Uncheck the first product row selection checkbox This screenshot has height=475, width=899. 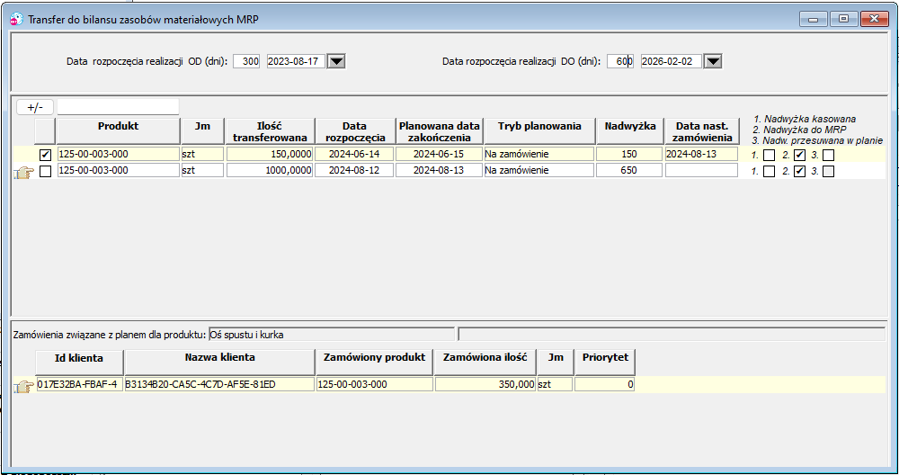click(45, 155)
